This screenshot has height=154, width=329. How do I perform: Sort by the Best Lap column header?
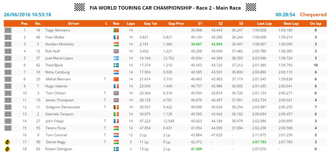[x=291, y=24]
